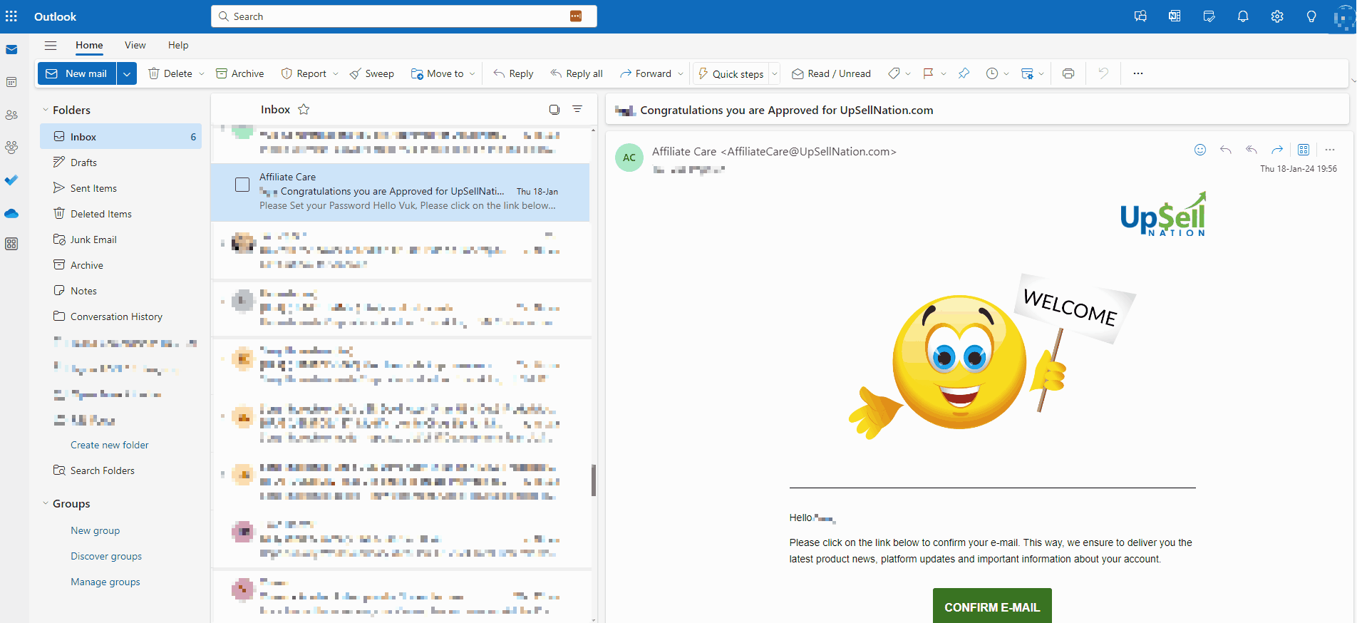Open OneDrive from left sidebar
1357x623 pixels.
pyautogui.click(x=11, y=213)
